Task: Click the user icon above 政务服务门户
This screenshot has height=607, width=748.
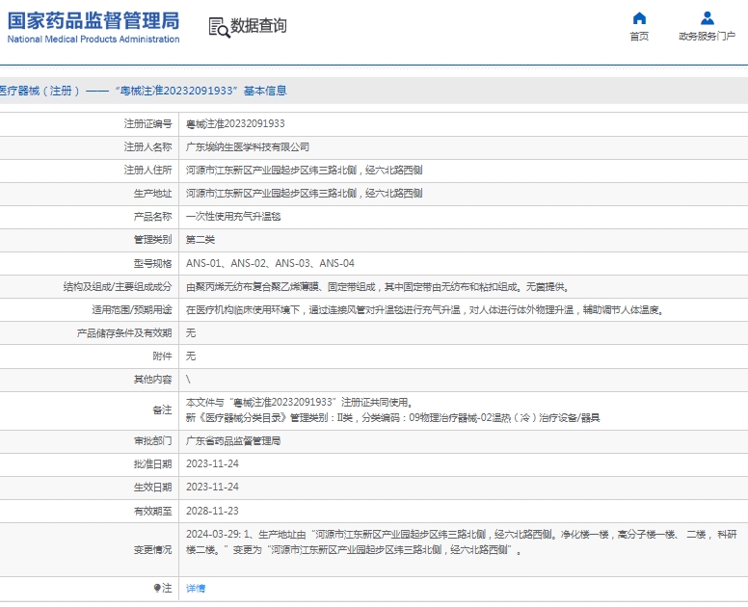Action: [x=707, y=18]
